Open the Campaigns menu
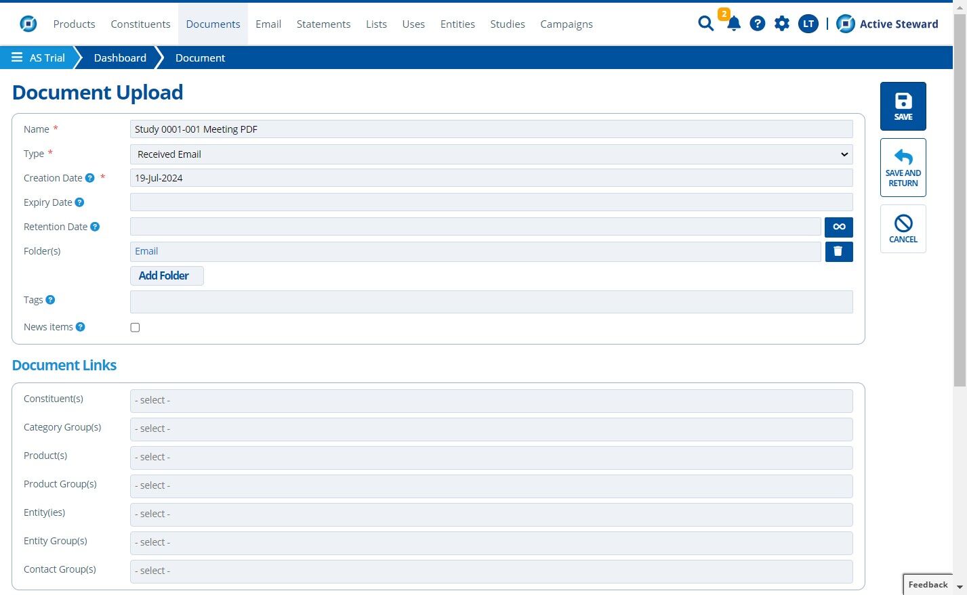The width and height of the screenshot is (967, 595). [567, 24]
